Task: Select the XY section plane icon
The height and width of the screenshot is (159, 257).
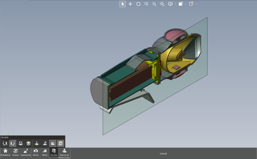Action: (x=5, y=143)
